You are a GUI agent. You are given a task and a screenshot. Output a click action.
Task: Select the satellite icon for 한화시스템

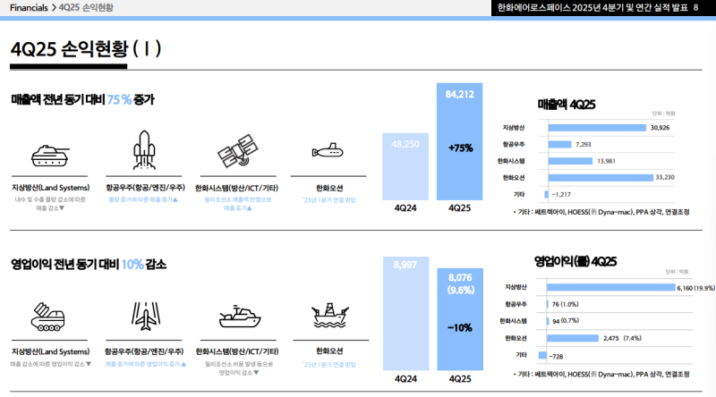tap(237, 151)
